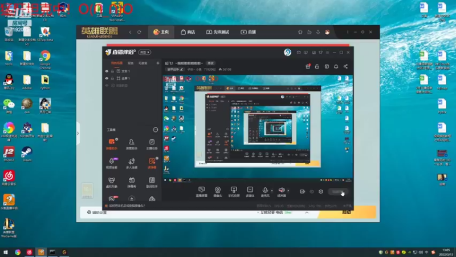Screen dimensions: 456x257
Task: Click the recording camera icon in bottom bar
Action: (x=303, y=191)
